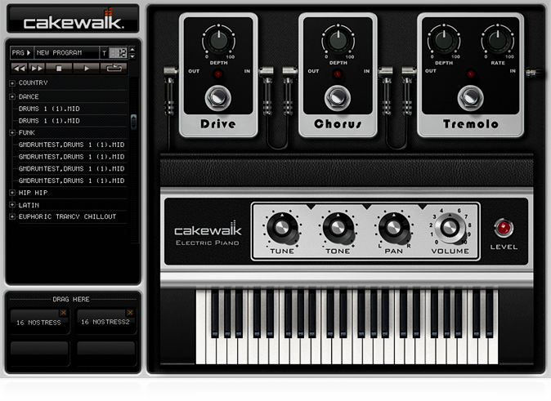
Task: Increase the program number with up arrow
Action: pyautogui.click(x=132, y=50)
